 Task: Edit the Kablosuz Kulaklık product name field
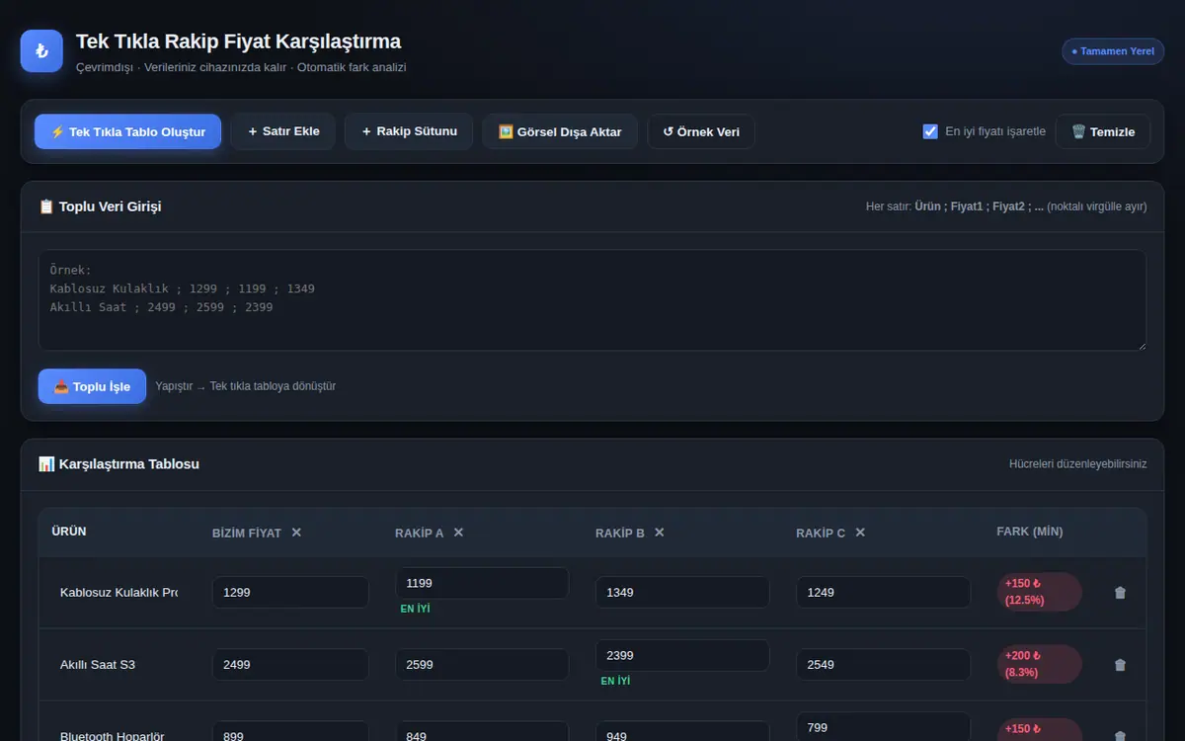click(118, 593)
